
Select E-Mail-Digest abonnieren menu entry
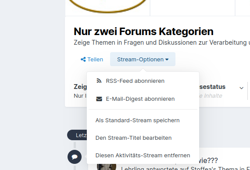[143, 99]
